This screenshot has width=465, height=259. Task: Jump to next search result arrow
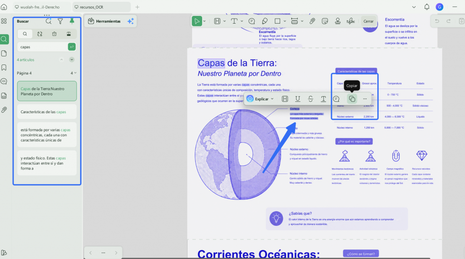(x=72, y=60)
